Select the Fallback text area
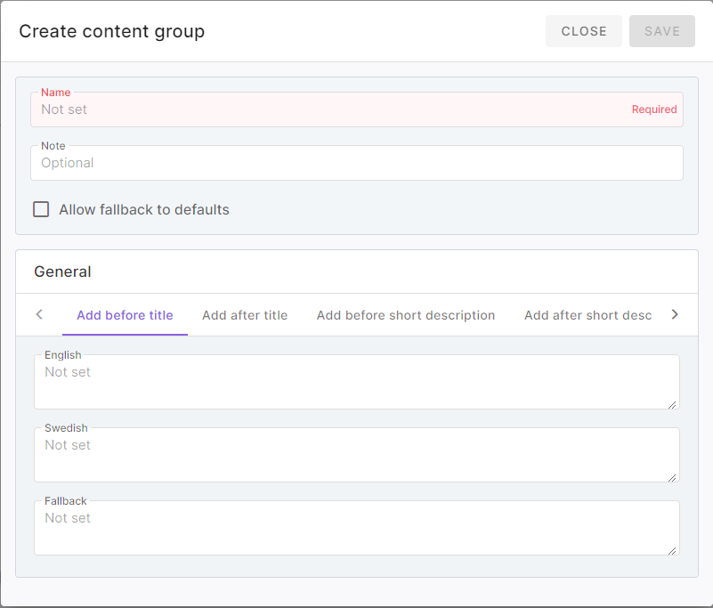The height and width of the screenshot is (608, 713). 356,529
